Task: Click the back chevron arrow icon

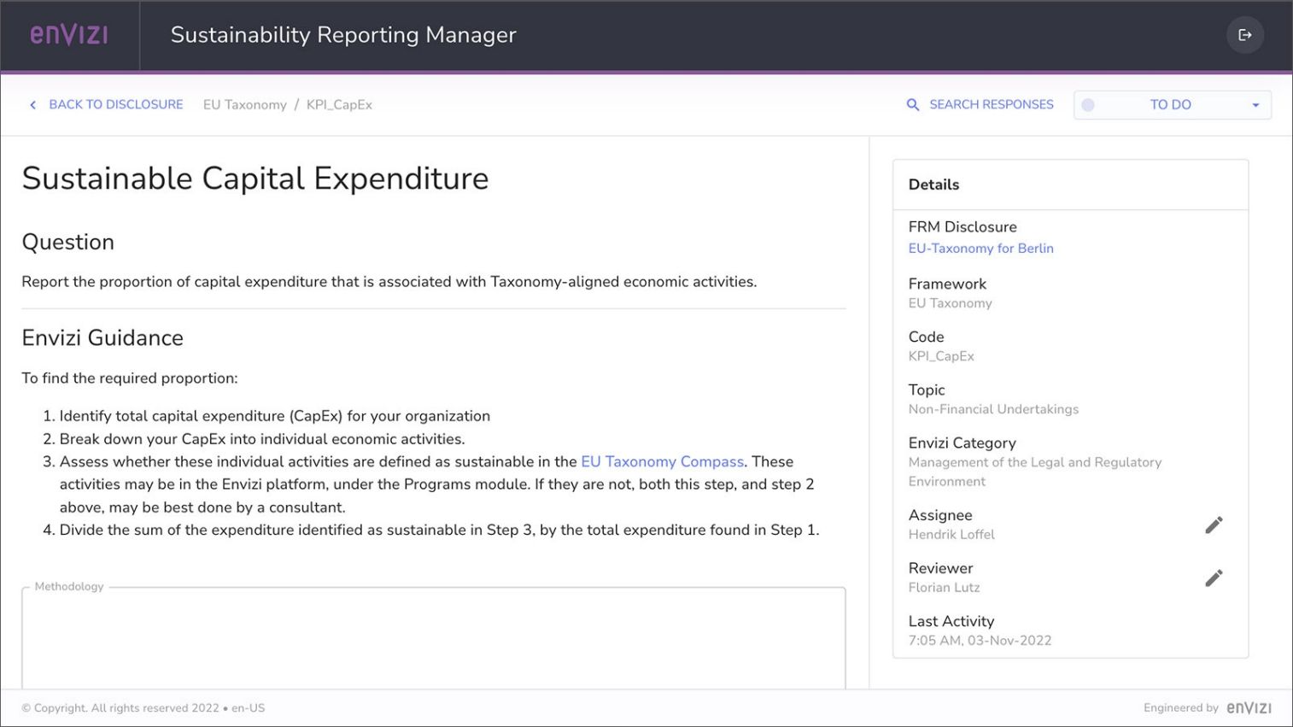Action: (32, 104)
